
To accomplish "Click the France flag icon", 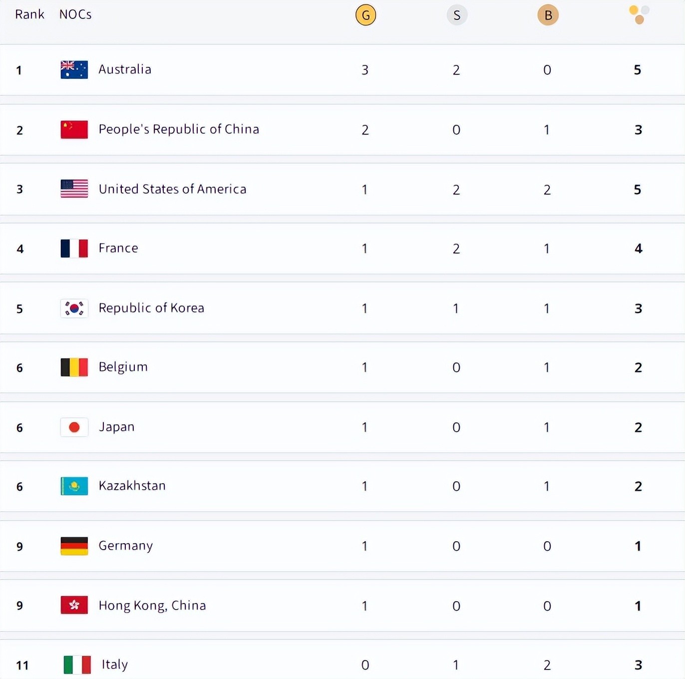I will [x=74, y=248].
